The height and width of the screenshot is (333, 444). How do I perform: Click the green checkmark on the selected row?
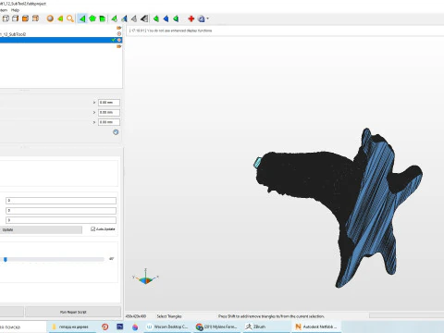point(114,40)
